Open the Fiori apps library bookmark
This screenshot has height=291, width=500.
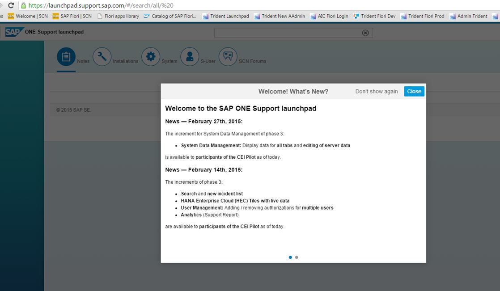point(119,16)
